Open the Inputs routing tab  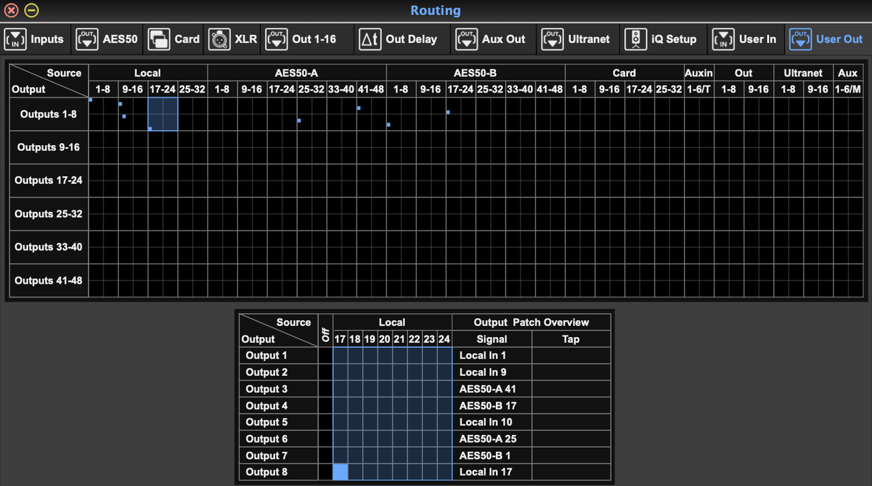coord(35,39)
